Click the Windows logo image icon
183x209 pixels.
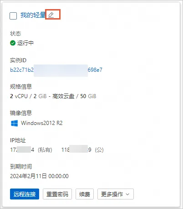(x=15, y=123)
